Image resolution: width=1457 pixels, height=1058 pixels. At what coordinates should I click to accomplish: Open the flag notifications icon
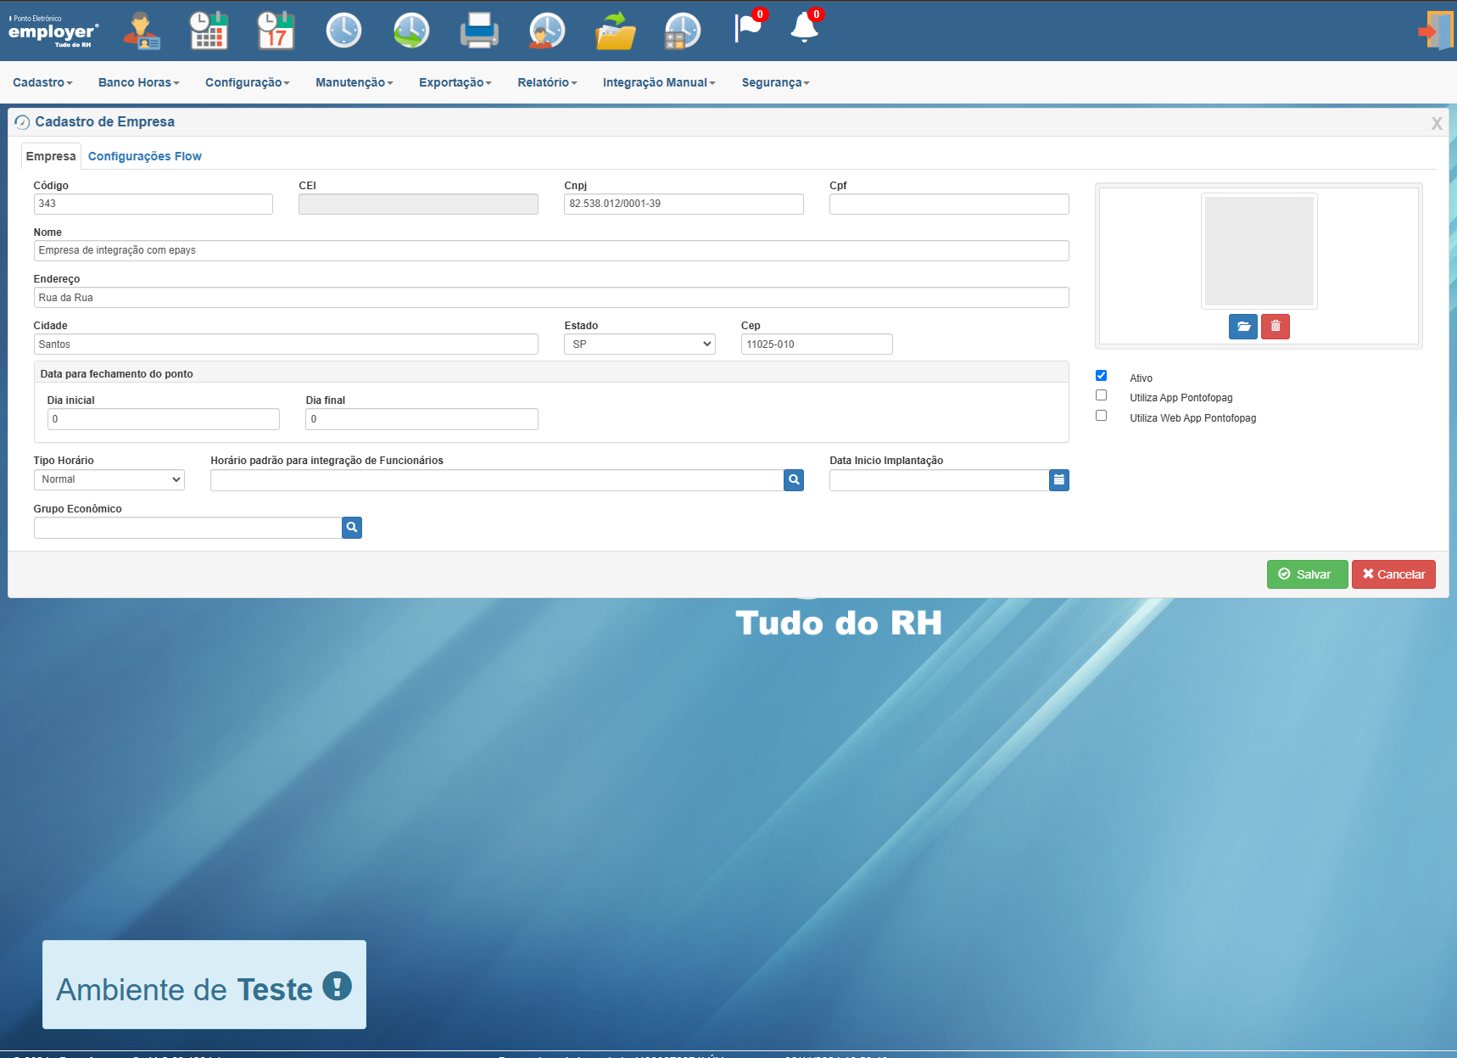coord(749,27)
